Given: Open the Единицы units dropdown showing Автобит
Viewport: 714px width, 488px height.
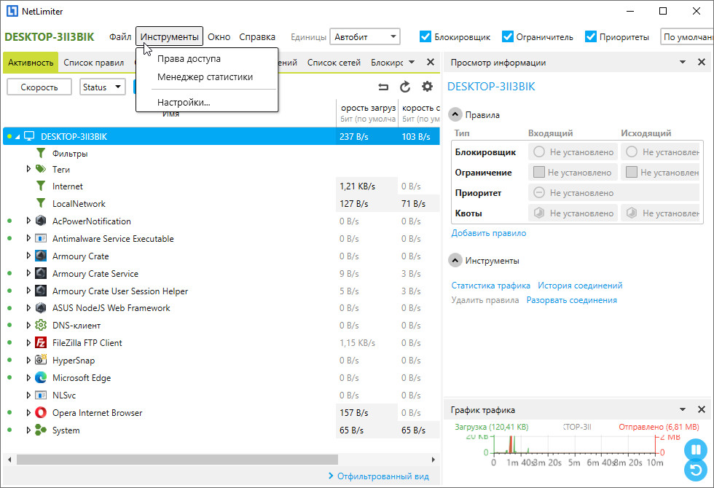Looking at the screenshot, I should pyautogui.click(x=365, y=36).
